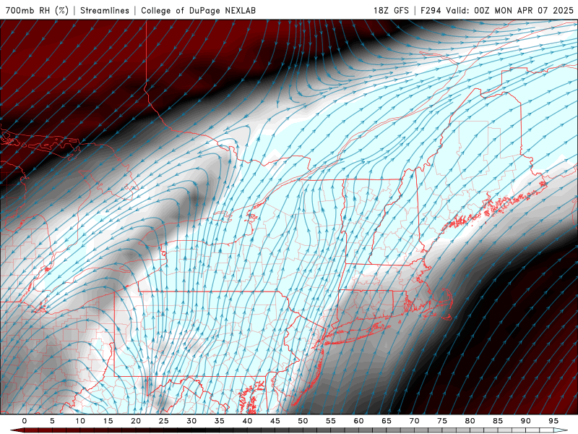Screen dimensions: 578x434
Task: Select the "90" legend value
Action: click(525, 421)
